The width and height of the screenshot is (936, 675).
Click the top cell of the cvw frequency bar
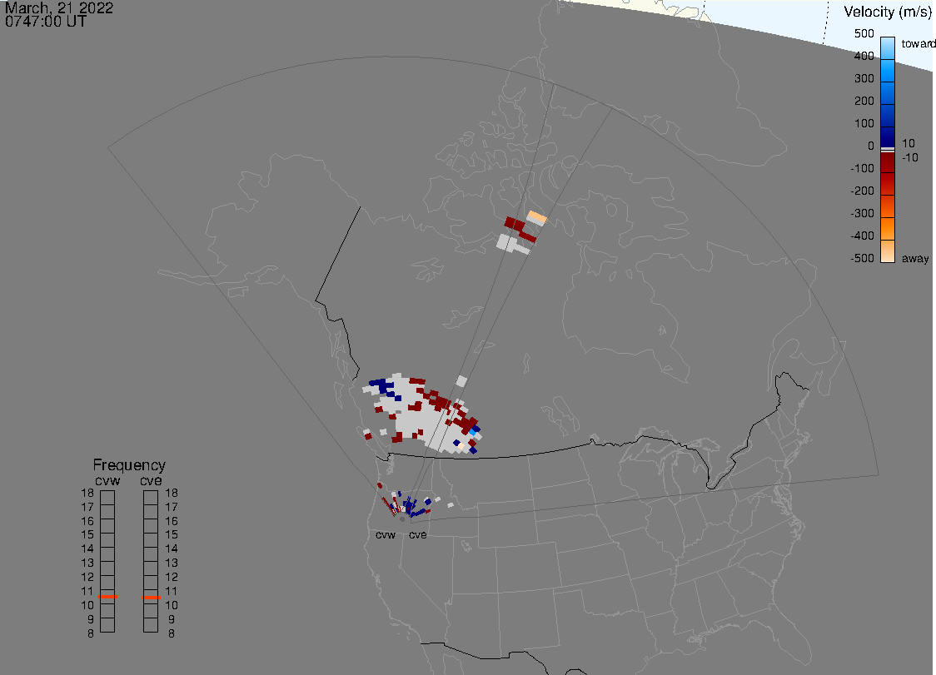tap(107, 498)
